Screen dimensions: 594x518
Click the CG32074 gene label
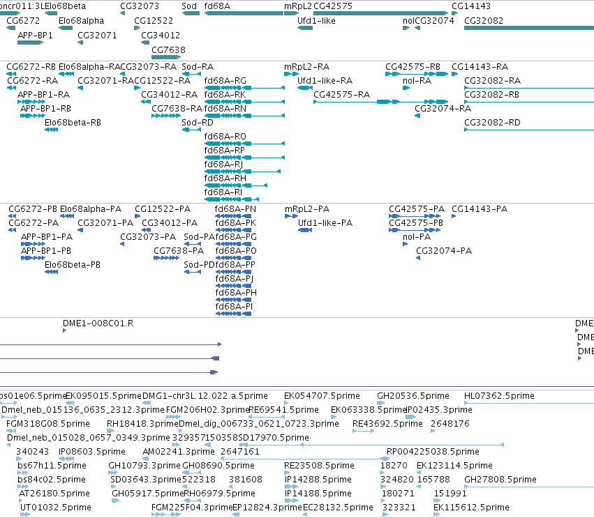click(x=435, y=21)
